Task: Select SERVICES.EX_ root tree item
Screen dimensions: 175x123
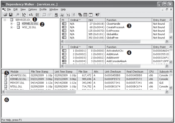Action: coord(23,20)
